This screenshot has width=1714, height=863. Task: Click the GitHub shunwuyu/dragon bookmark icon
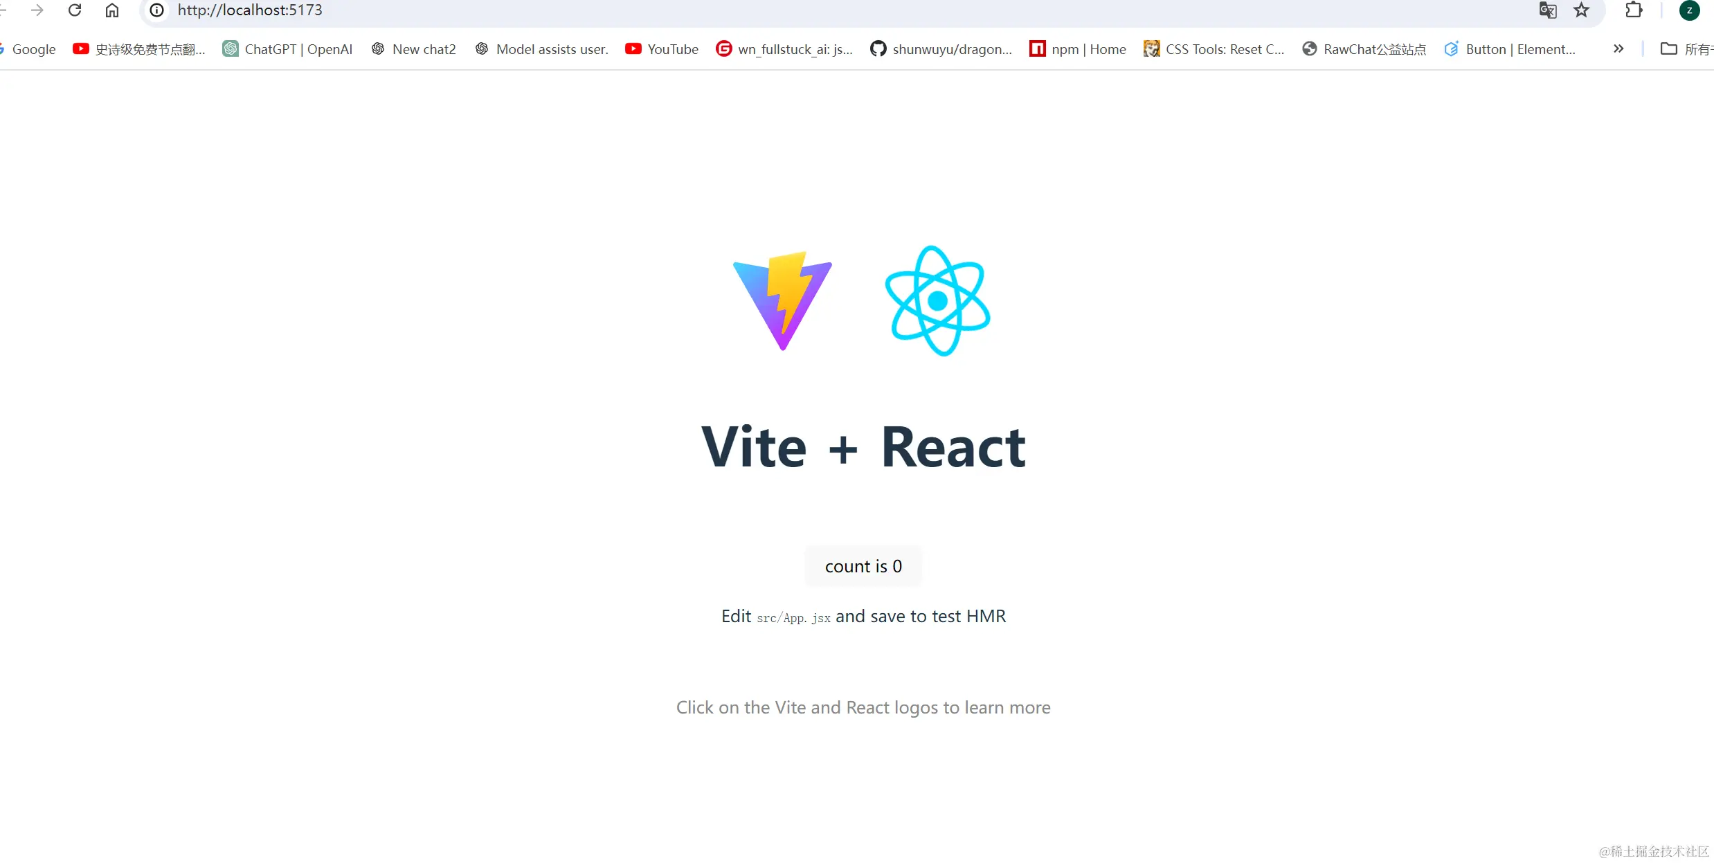(x=878, y=48)
